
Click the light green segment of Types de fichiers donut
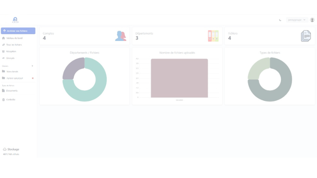[258, 67]
